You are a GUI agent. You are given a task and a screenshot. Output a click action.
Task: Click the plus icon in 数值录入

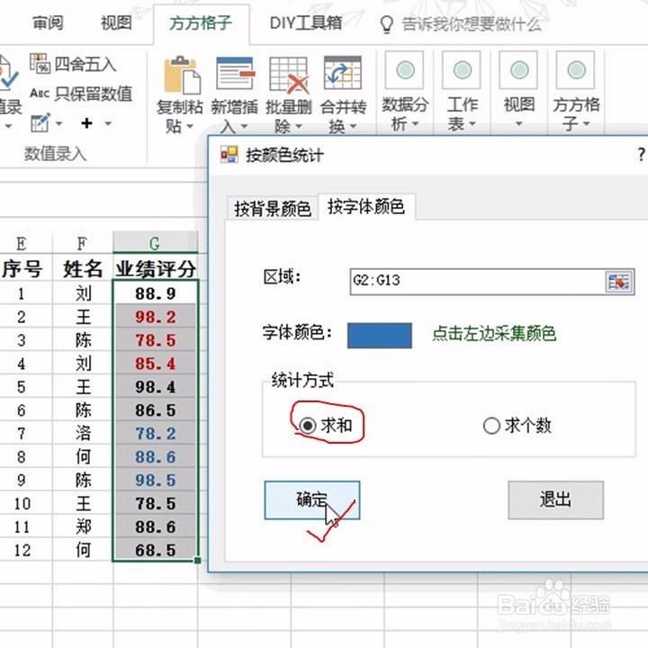coord(86,122)
